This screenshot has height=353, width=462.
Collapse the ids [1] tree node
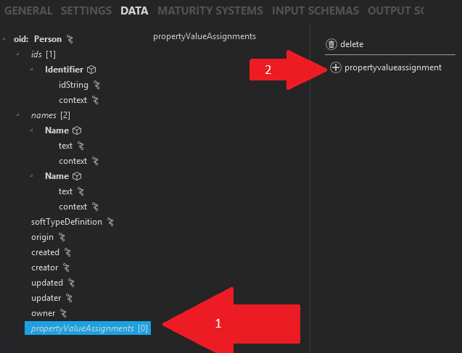point(17,54)
